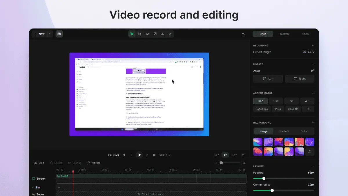Select the last tool in the center toolbar
This screenshot has height=196, width=348.
point(170,34)
